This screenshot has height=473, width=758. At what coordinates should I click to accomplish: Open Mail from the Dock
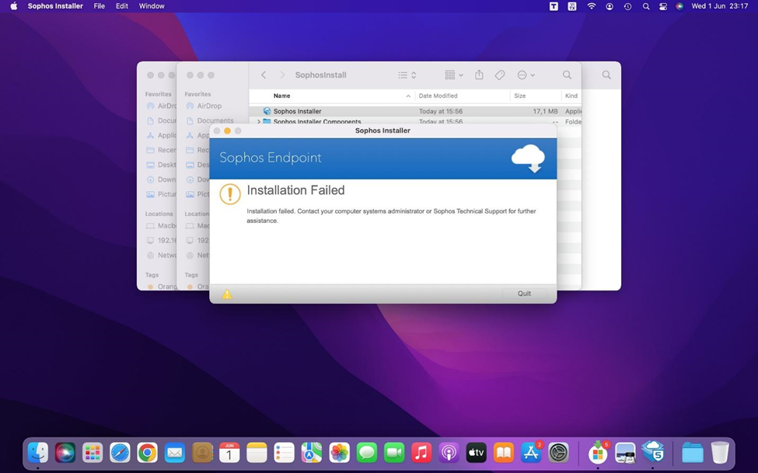(x=174, y=453)
